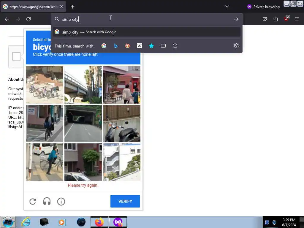Check the I'm not a robot checkbox
This screenshot has height=228, width=304.
[x=16, y=56]
